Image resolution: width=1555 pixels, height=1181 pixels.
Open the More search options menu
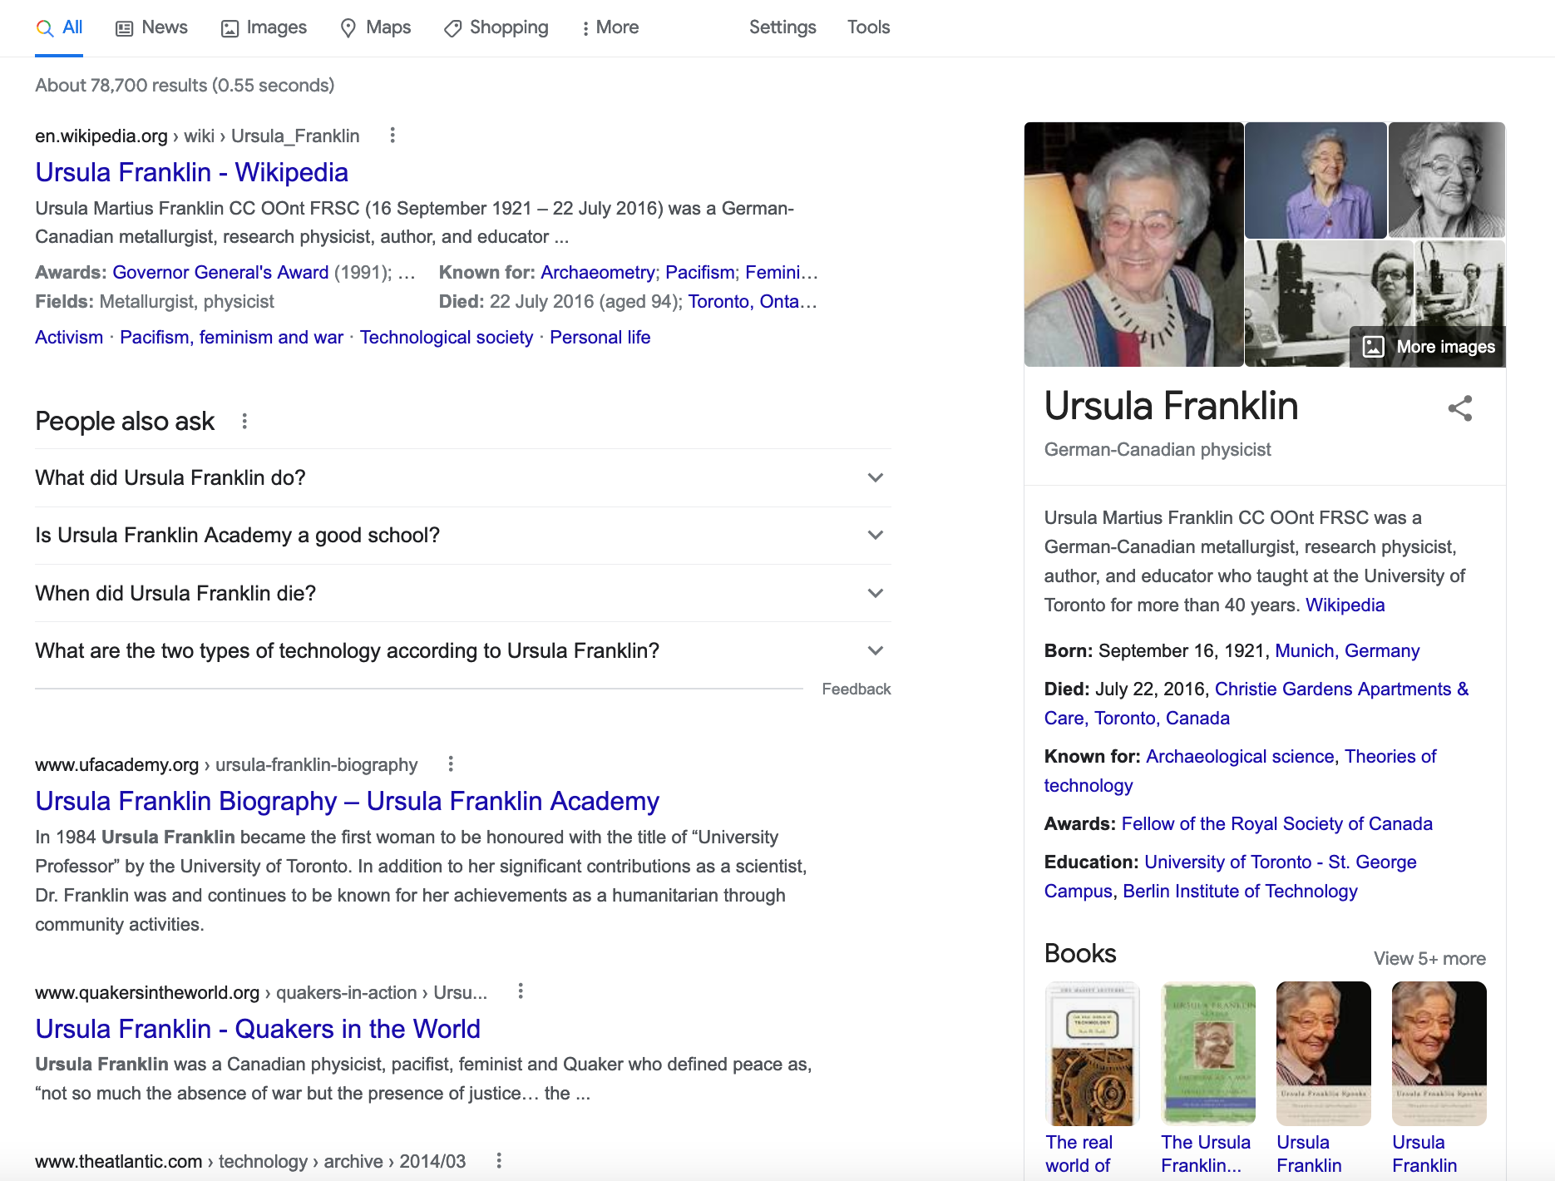610,27
